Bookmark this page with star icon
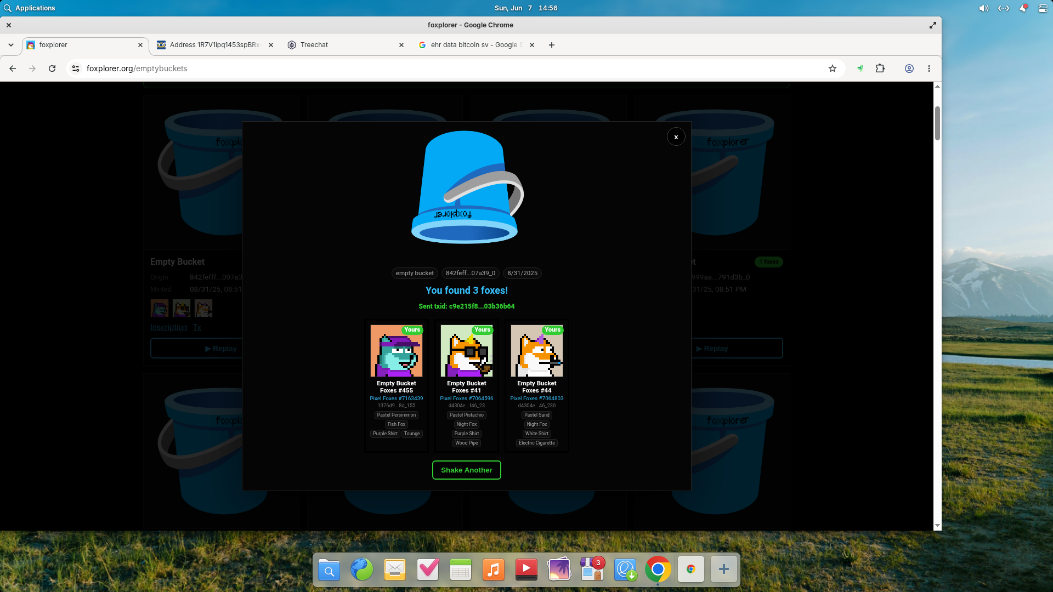Screen dimensions: 1053x592 pyautogui.click(x=832, y=69)
